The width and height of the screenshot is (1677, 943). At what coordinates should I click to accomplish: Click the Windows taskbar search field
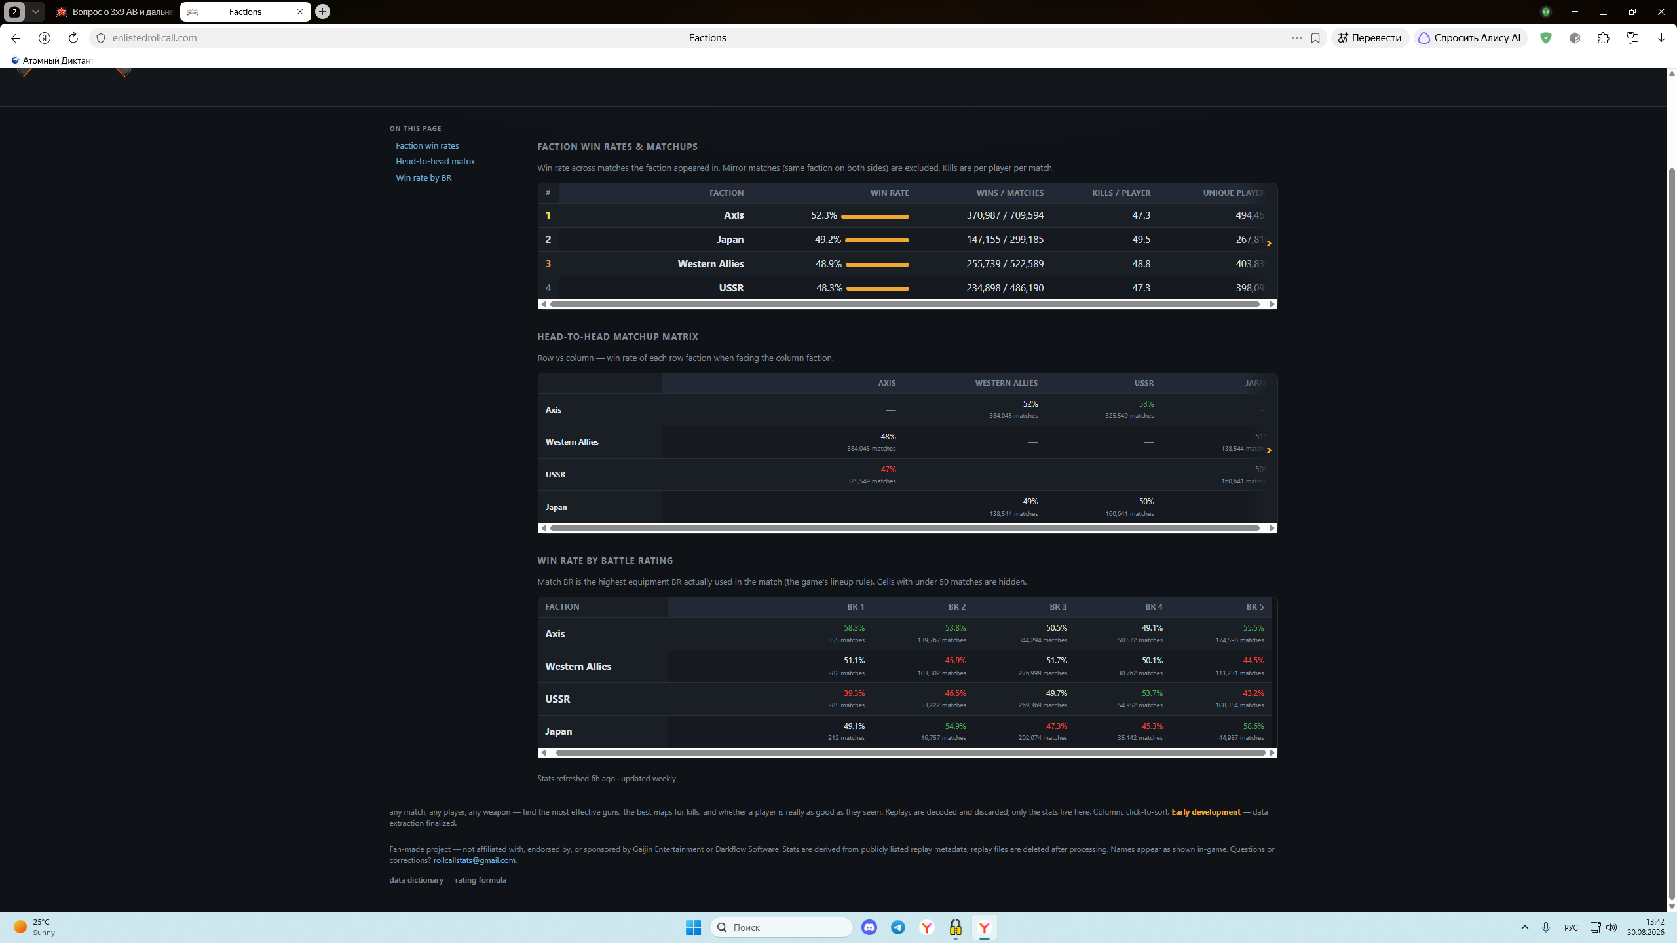tap(781, 927)
